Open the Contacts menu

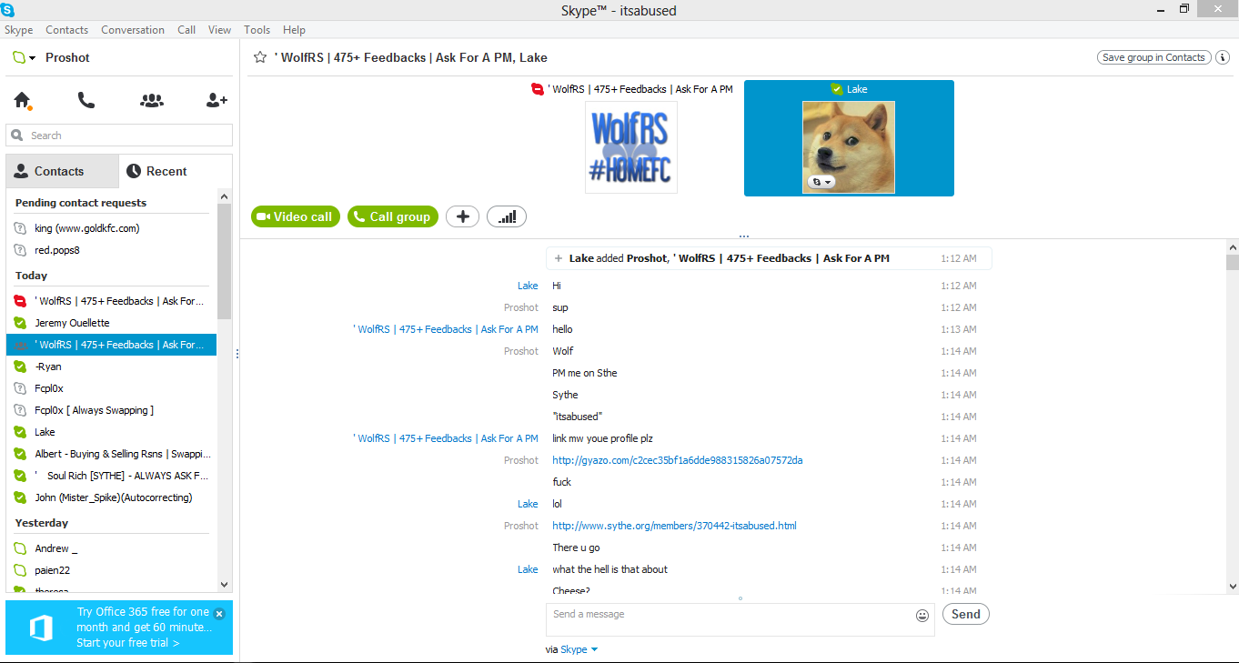click(67, 30)
